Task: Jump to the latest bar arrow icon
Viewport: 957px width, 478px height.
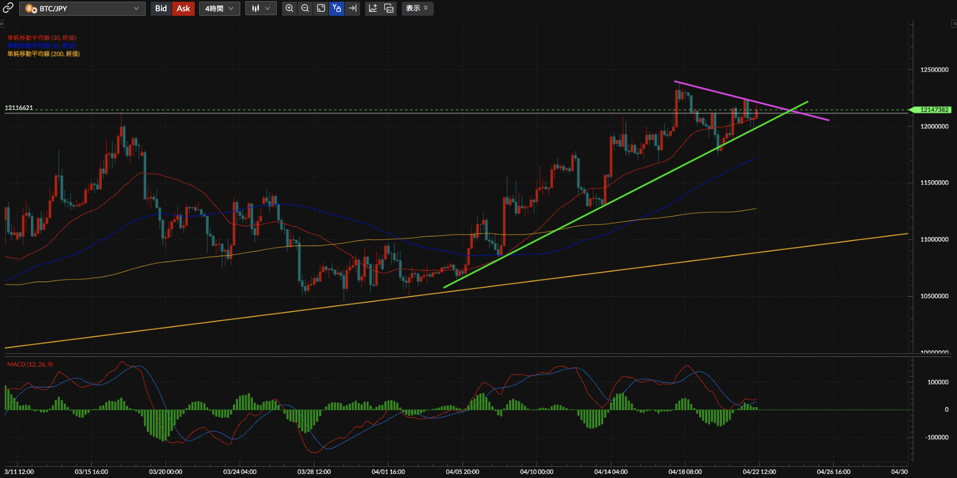Action: [352, 8]
